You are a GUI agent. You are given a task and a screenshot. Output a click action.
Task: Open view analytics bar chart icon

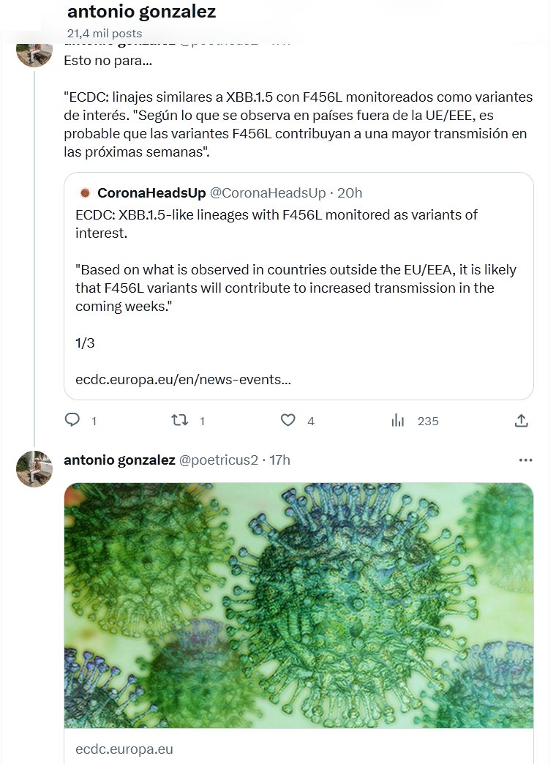tap(398, 420)
